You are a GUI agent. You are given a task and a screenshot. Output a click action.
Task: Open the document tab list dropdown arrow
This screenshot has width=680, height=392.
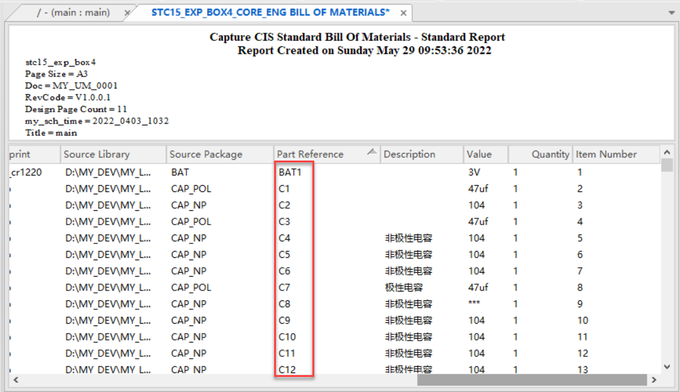coord(671,13)
